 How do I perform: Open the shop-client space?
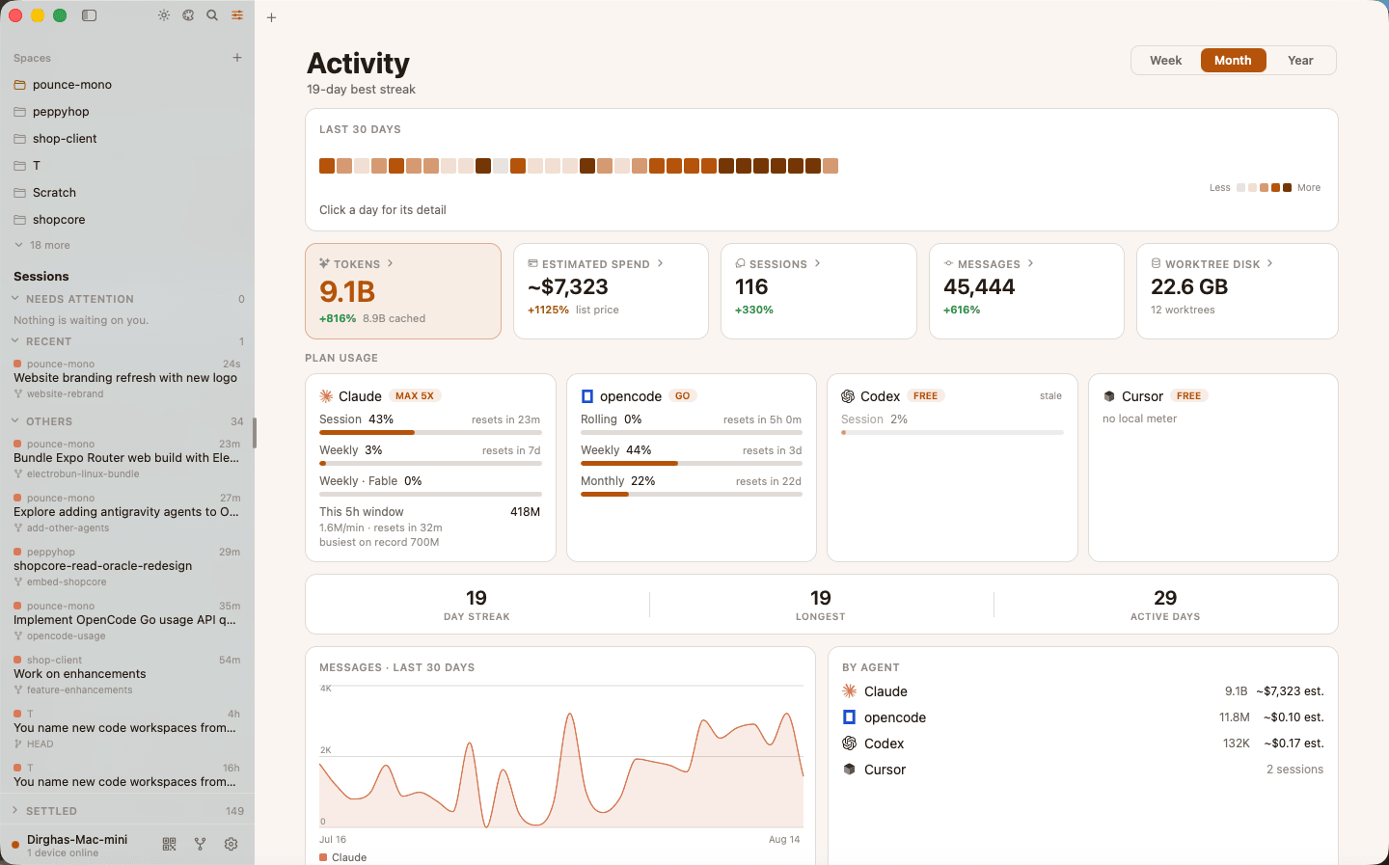pyautogui.click(x=127, y=139)
